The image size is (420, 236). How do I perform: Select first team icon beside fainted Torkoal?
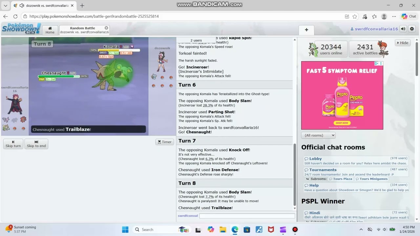6,119
